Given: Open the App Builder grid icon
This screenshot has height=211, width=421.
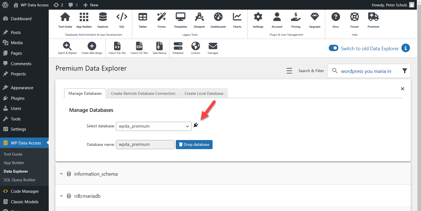Looking at the screenshot, I should click(84, 17).
